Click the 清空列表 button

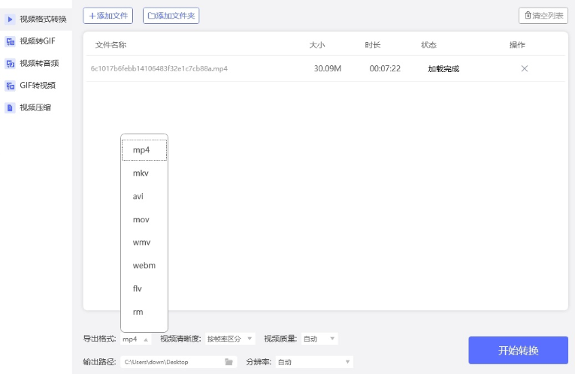coord(543,16)
